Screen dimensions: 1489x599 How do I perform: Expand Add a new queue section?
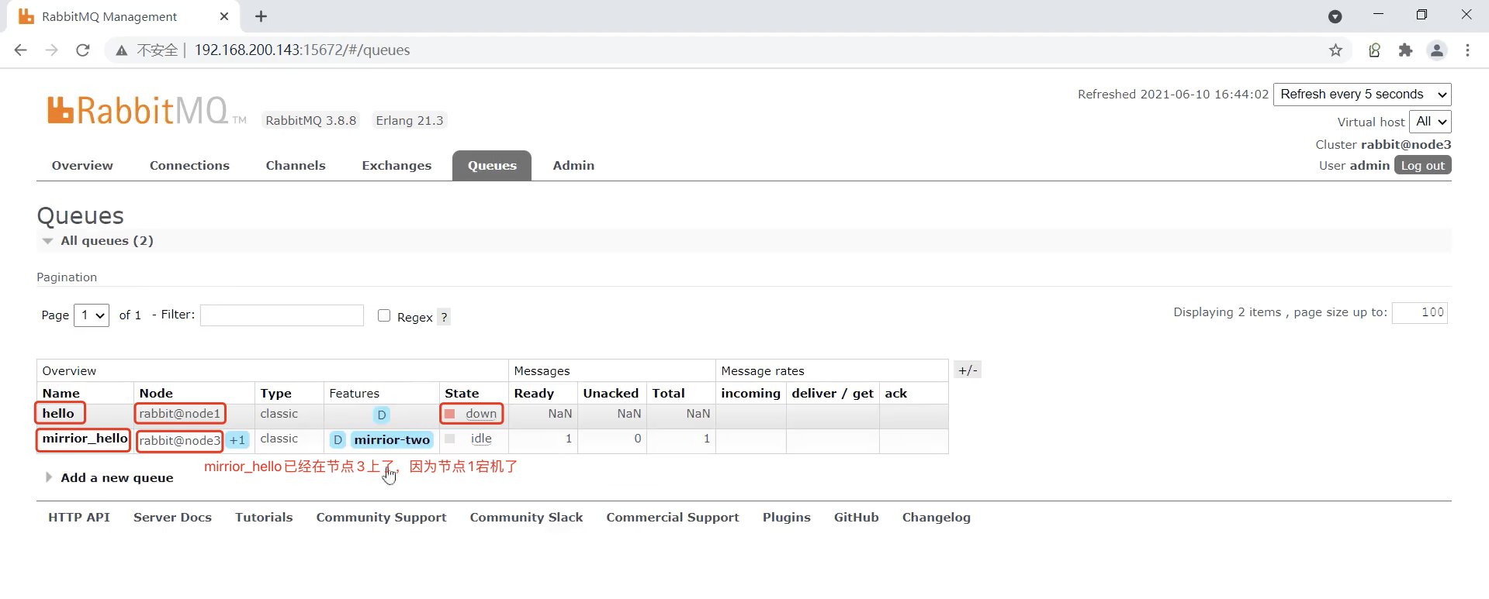[116, 478]
